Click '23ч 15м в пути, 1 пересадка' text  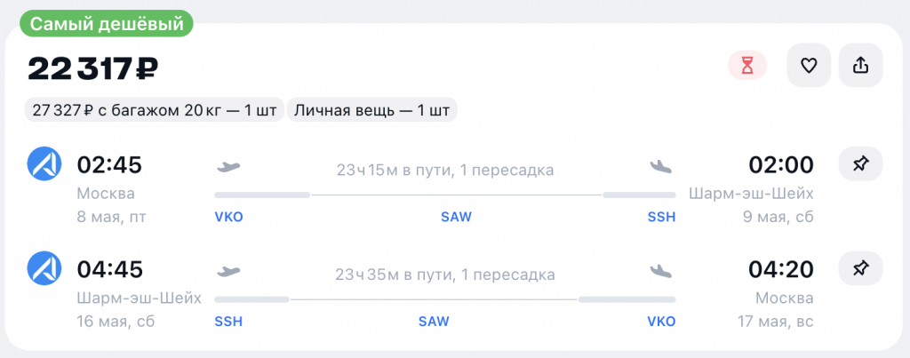tap(444, 170)
